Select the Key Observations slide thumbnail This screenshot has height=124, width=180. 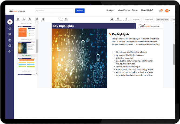26,64
